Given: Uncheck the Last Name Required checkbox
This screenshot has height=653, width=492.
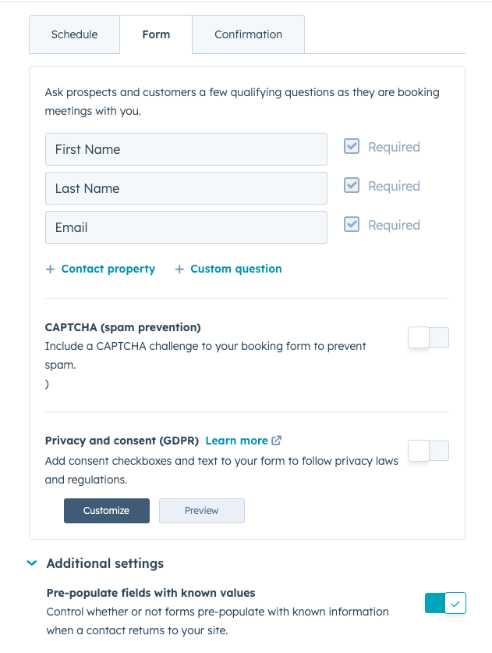Looking at the screenshot, I should 352,186.
